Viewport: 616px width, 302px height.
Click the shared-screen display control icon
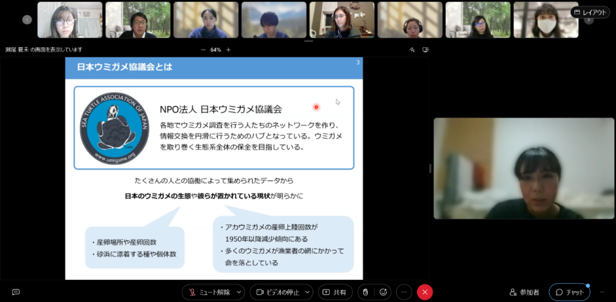tap(425, 50)
